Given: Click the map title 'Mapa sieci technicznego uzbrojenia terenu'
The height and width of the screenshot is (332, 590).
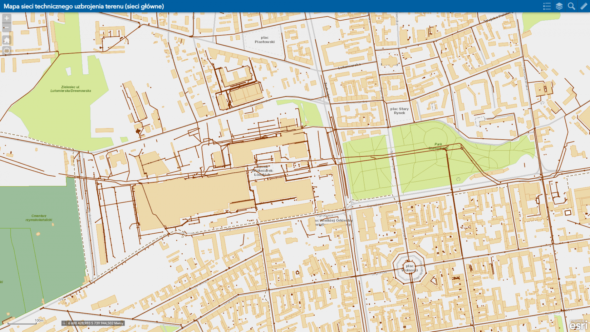Looking at the screenshot, I should point(84,6).
